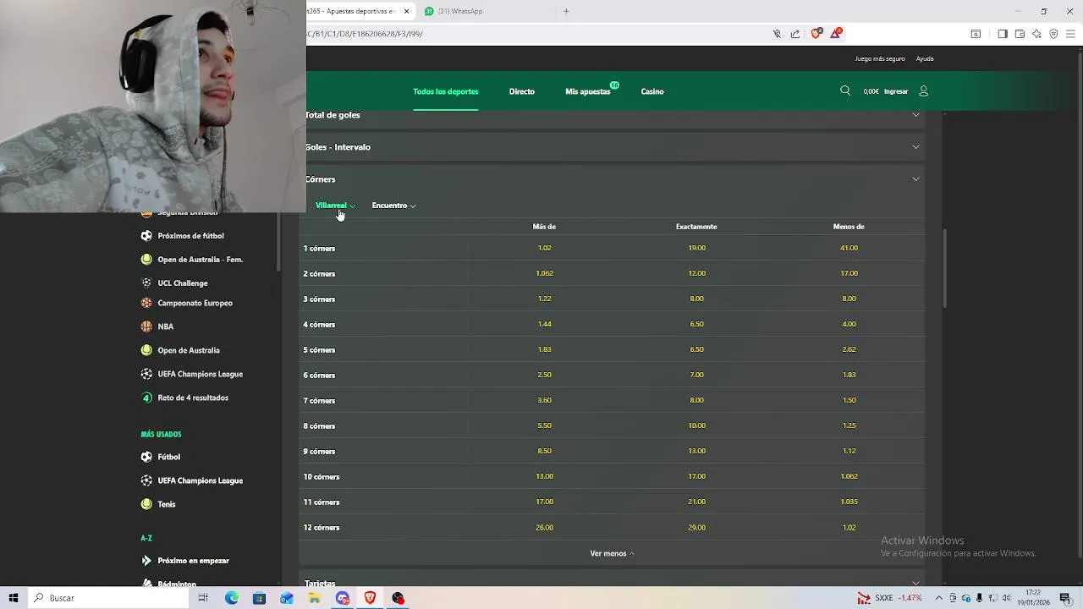Click the share page icon in the address bar
Screen dimensions: 1083x609
pos(795,34)
